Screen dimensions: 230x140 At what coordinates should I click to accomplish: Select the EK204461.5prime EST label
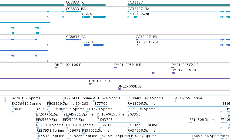(x=51, y=115)
